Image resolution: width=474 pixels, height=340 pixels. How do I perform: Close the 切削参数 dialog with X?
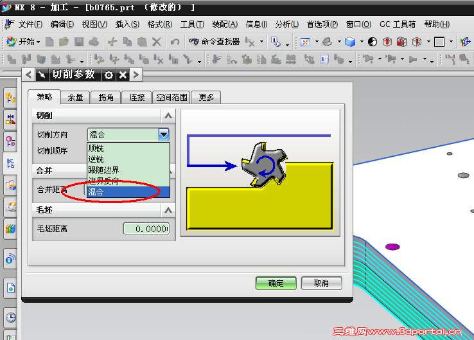(x=123, y=75)
